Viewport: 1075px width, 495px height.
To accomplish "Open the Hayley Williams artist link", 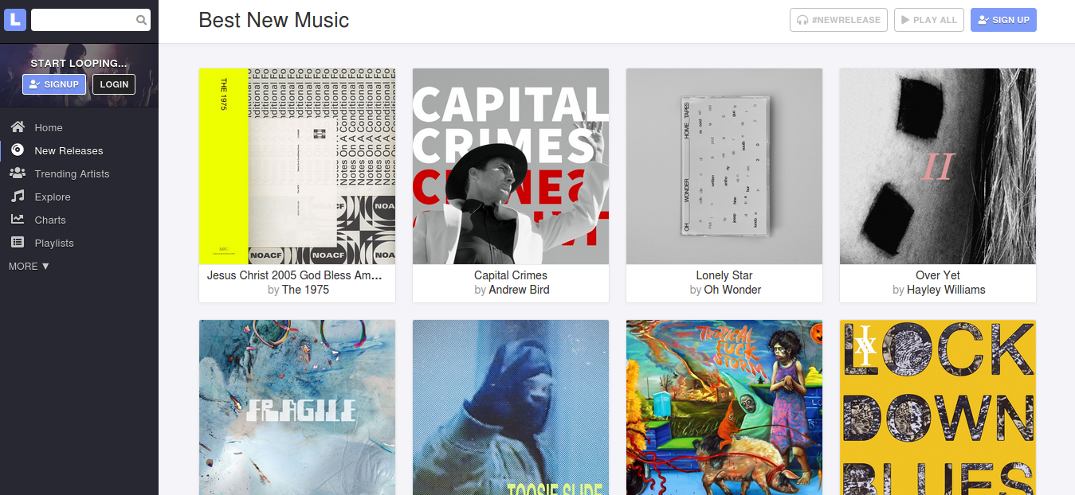I will pyautogui.click(x=946, y=290).
